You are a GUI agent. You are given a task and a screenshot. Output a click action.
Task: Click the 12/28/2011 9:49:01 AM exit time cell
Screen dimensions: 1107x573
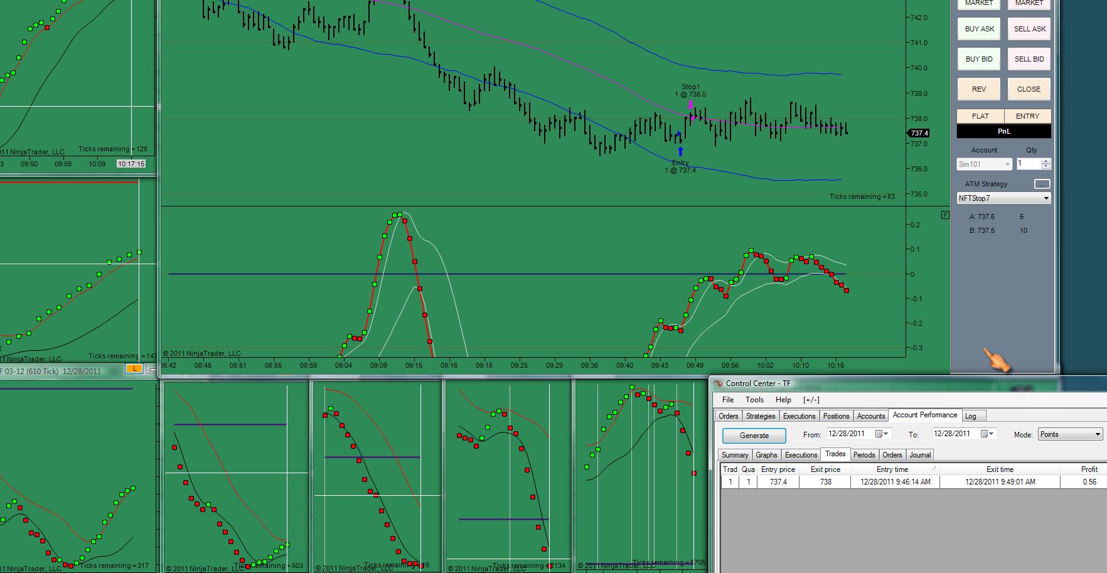click(x=1000, y=482)
